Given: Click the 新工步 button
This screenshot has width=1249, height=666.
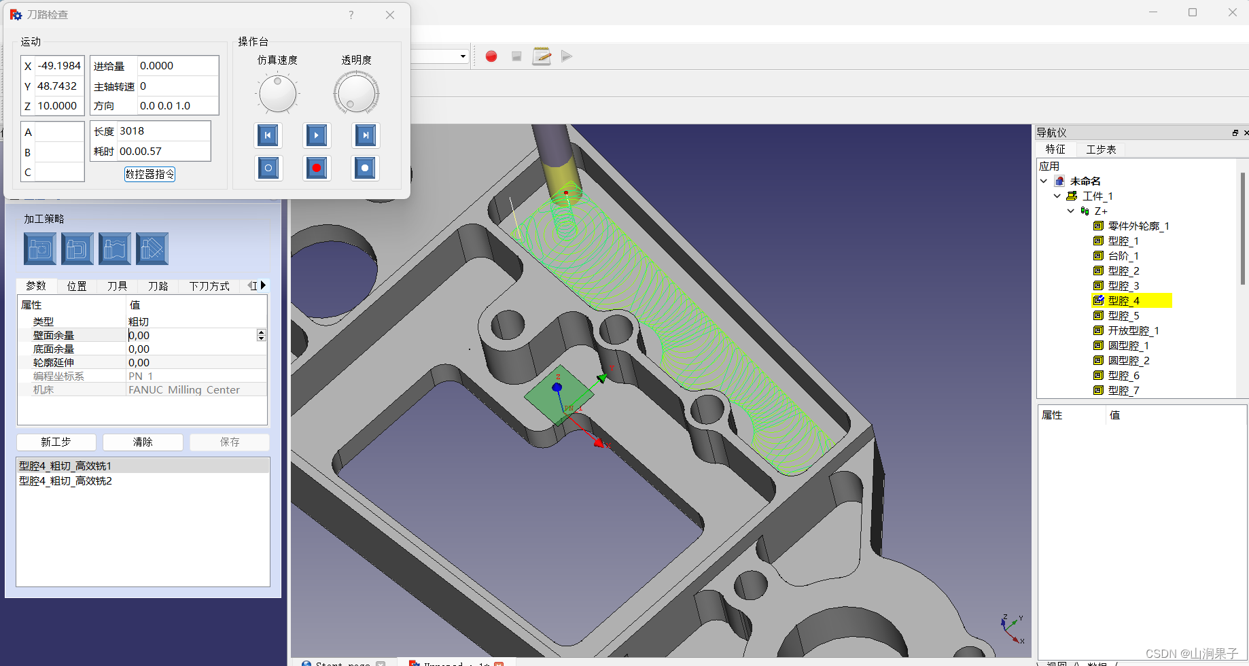Looking at the screenshot, I should pyautogui.click(x=56, y=442).
